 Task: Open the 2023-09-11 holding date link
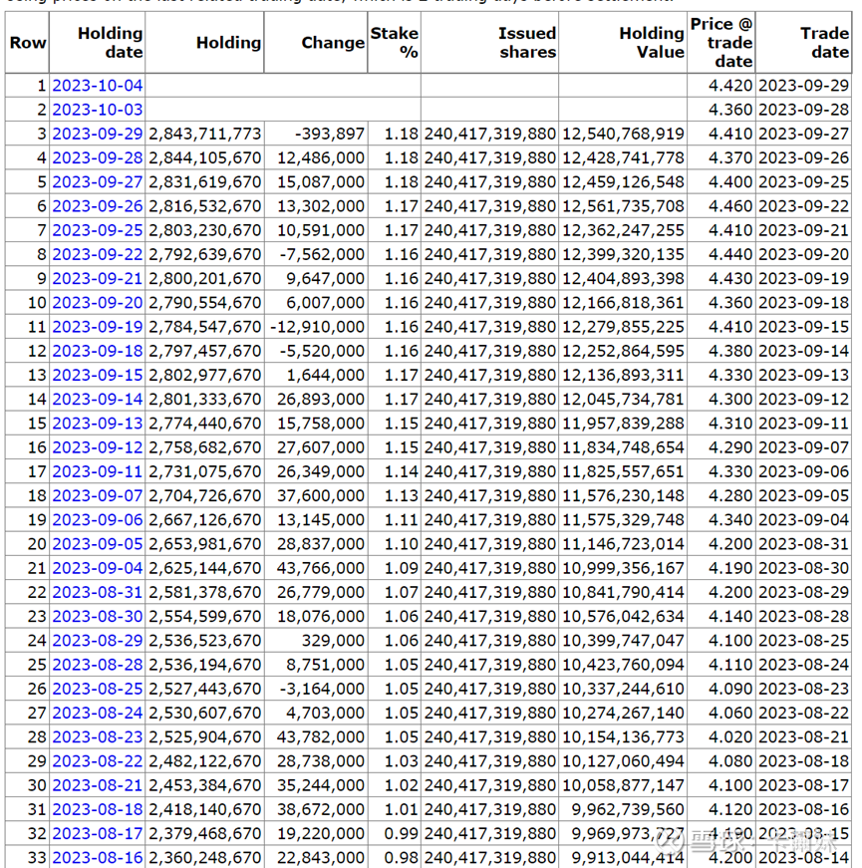click(x=98, y=471)
